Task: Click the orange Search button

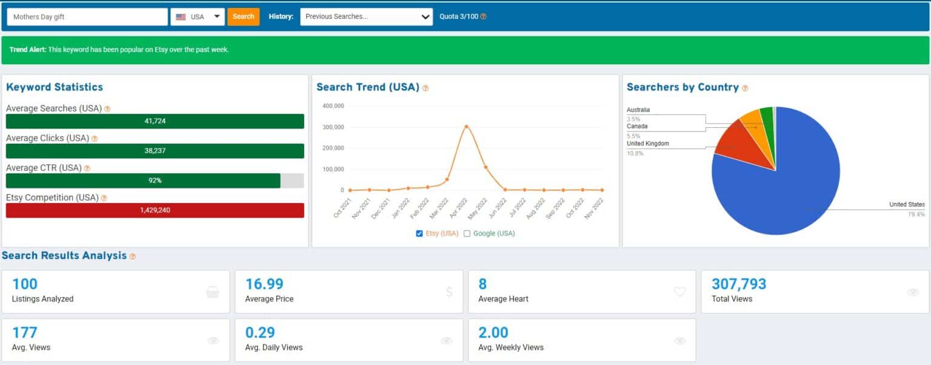Action: coord(243,17)
